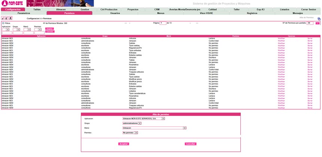
Task: Open the Registros sub-tab
Action: click(x=252, y=13)
